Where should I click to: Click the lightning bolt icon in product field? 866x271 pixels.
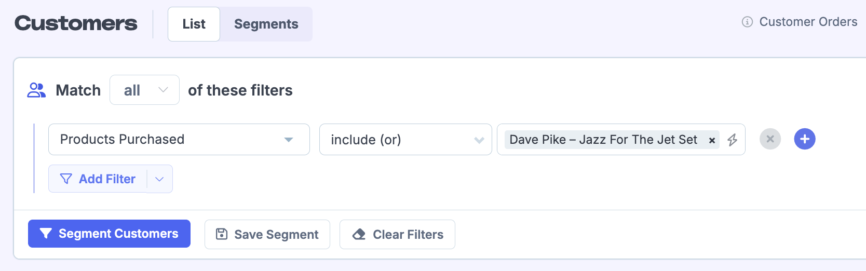[732, 140]
